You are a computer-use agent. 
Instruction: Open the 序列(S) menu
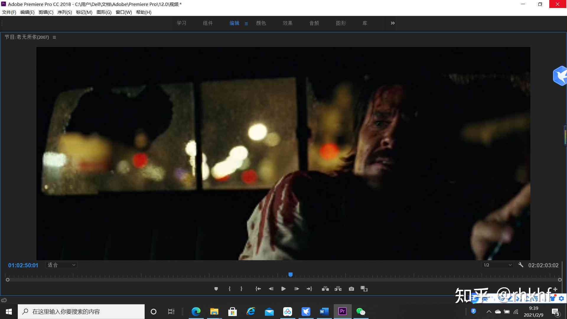click(x=65, y=12)
